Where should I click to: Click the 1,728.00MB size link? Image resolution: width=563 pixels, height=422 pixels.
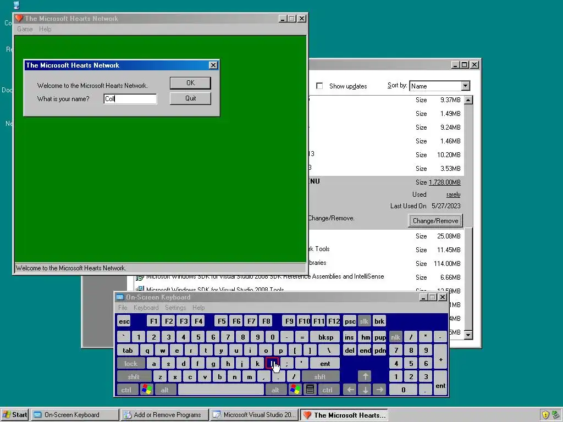click(444, 182)
